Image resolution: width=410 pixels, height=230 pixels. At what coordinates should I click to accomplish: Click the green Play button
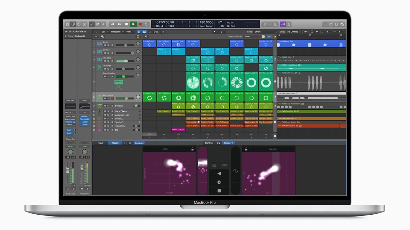[x=134, y=24]
